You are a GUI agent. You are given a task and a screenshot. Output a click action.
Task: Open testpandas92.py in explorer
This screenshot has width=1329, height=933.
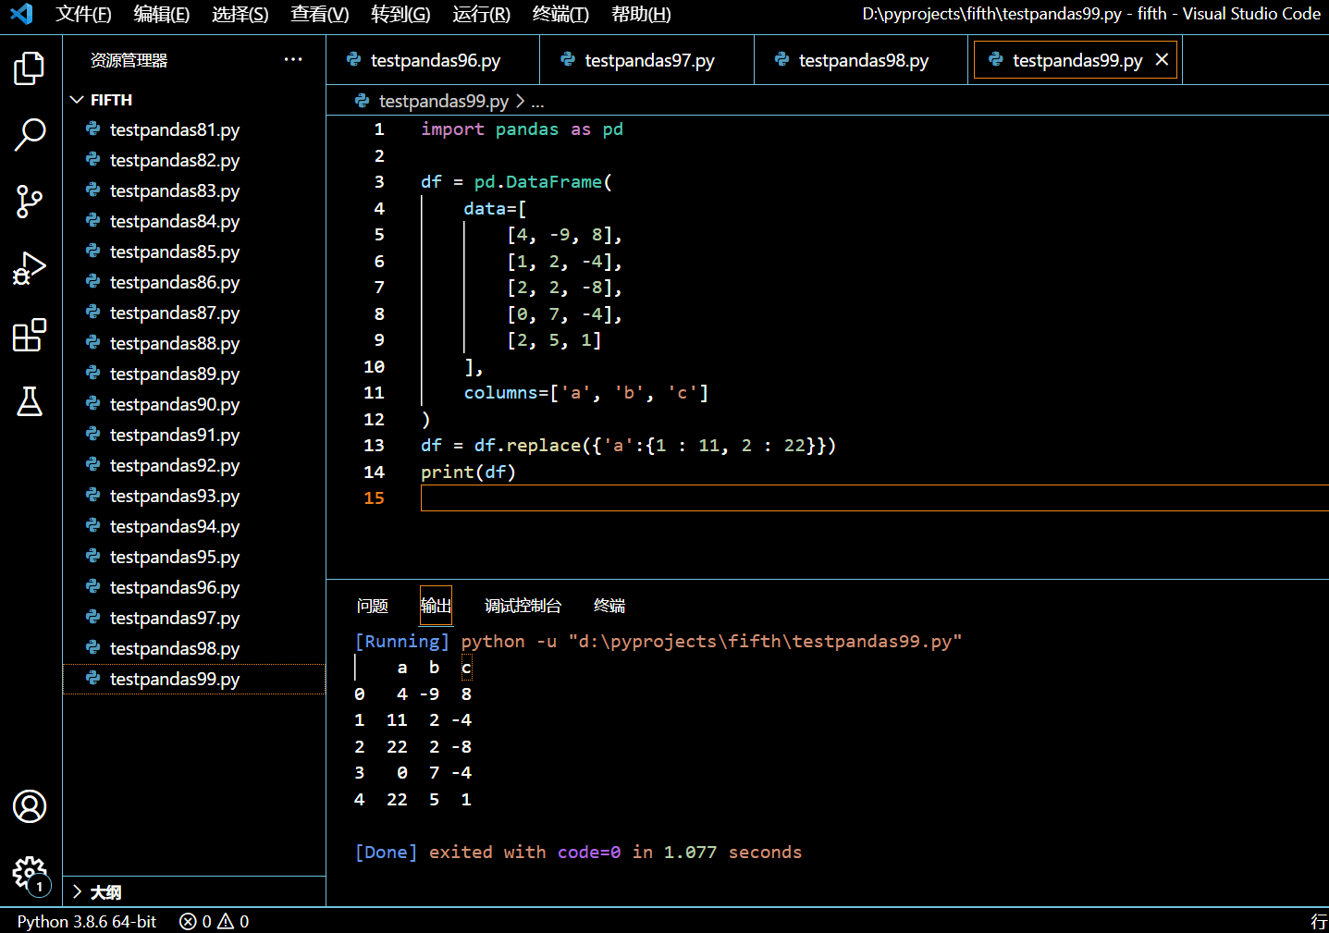point(194,465)
